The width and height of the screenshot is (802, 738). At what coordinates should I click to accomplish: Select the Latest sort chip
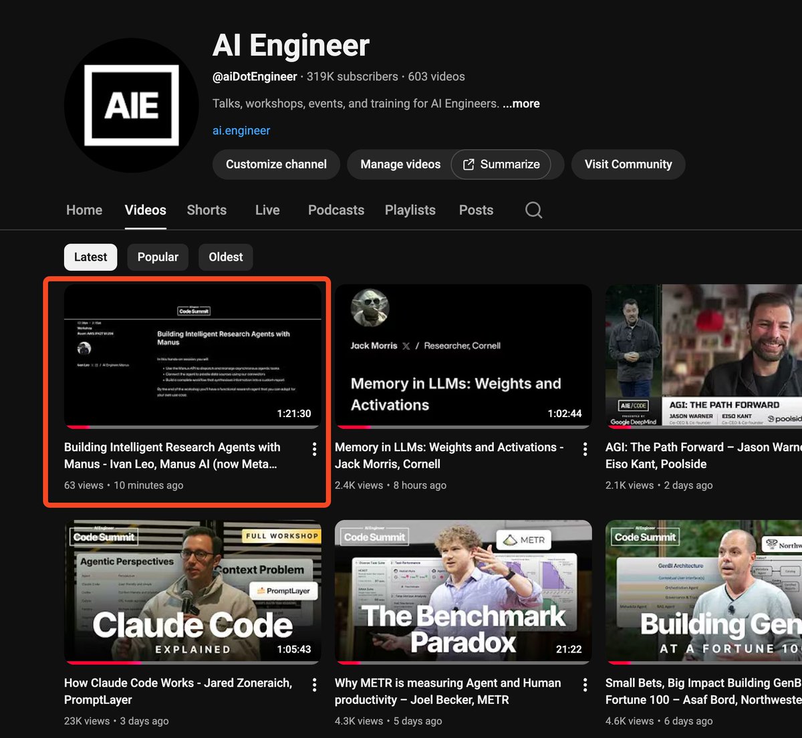pos(90,257)
